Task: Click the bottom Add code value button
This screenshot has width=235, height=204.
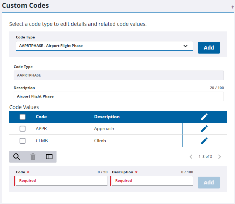Action: tap(209, 183)
